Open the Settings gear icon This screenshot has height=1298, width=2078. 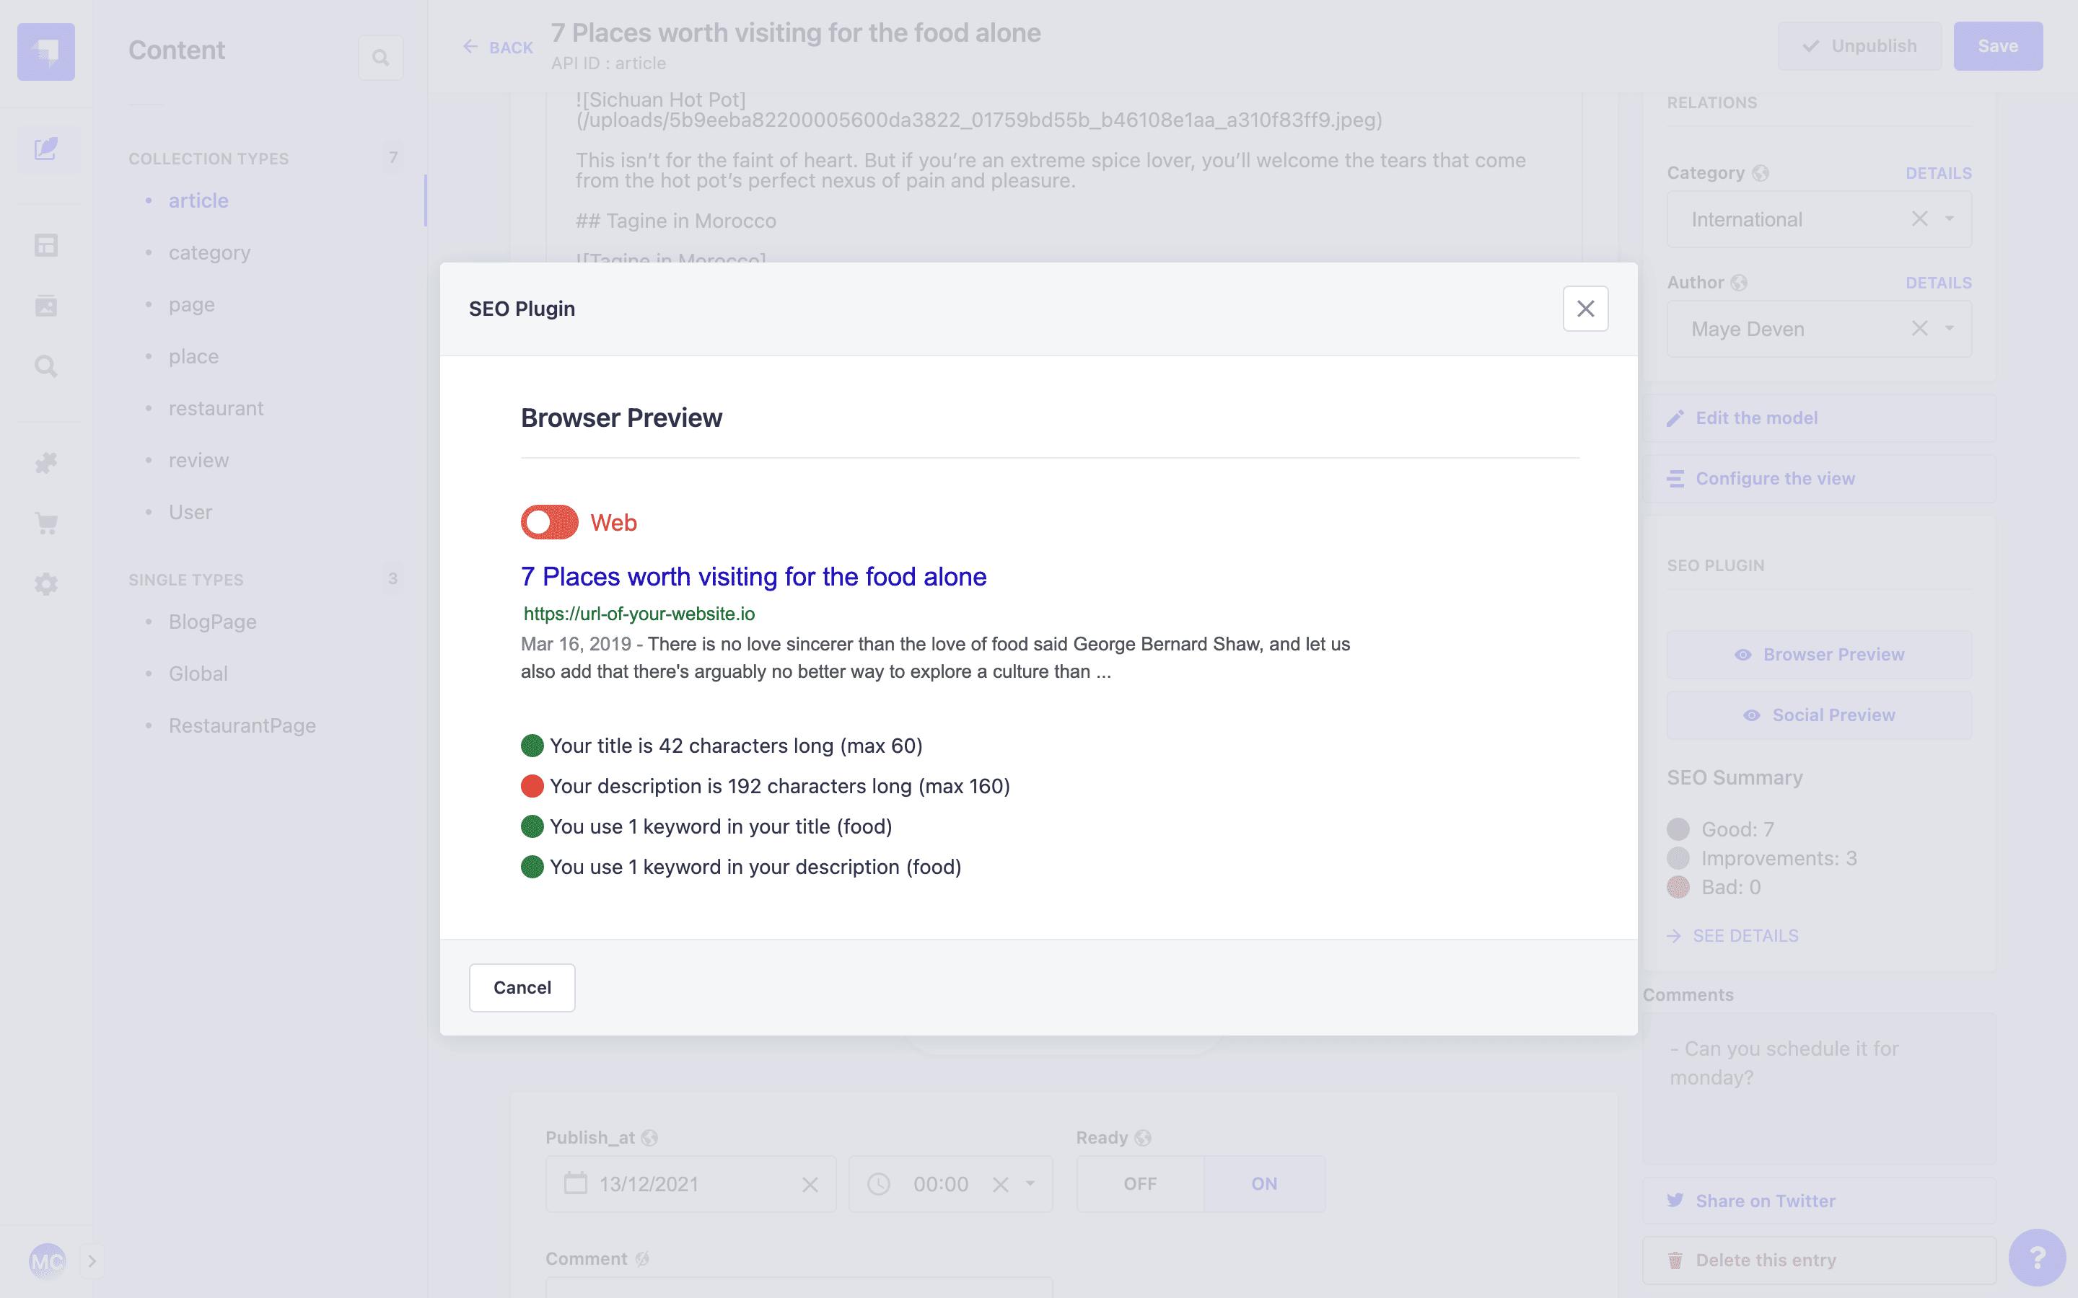[45, 584]
